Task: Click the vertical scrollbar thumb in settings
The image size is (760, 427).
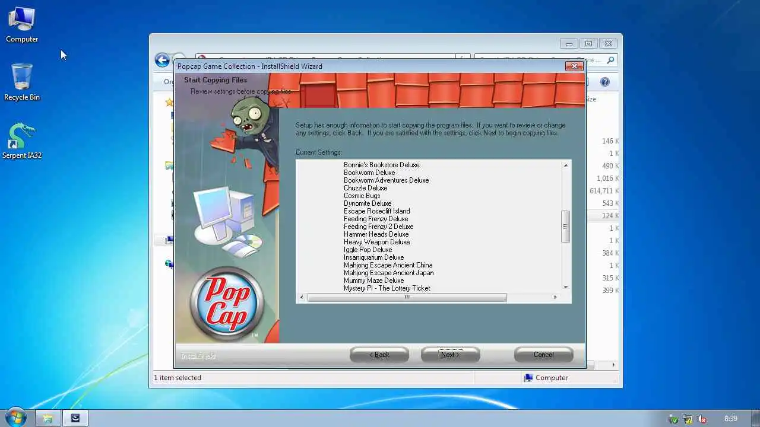Action: [565, 227]
